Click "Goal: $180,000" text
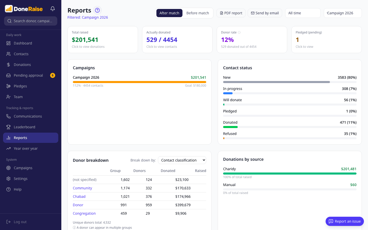The height and width of the screenshot is (230, 368). (x=195, y=86)
